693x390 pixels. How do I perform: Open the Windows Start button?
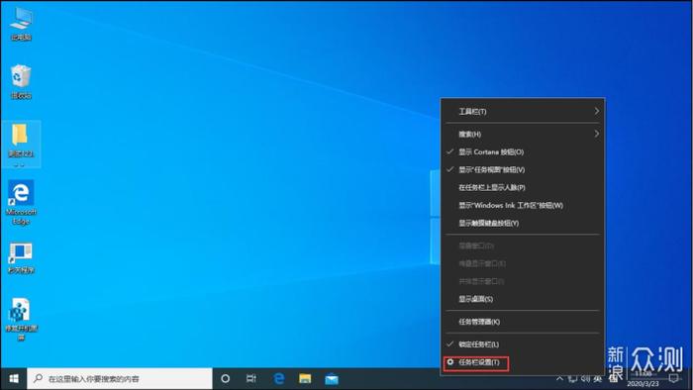pyautogui.click(x=14, y=378)
